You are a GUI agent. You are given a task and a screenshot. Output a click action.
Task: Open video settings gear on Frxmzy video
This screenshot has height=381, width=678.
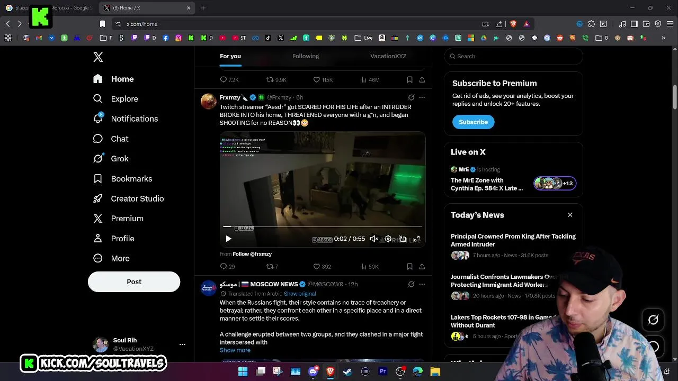pos(388,239)
